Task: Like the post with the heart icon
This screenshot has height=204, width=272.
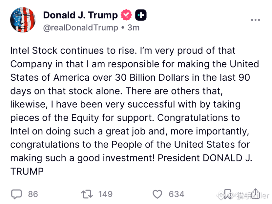Action: point(157,194)
